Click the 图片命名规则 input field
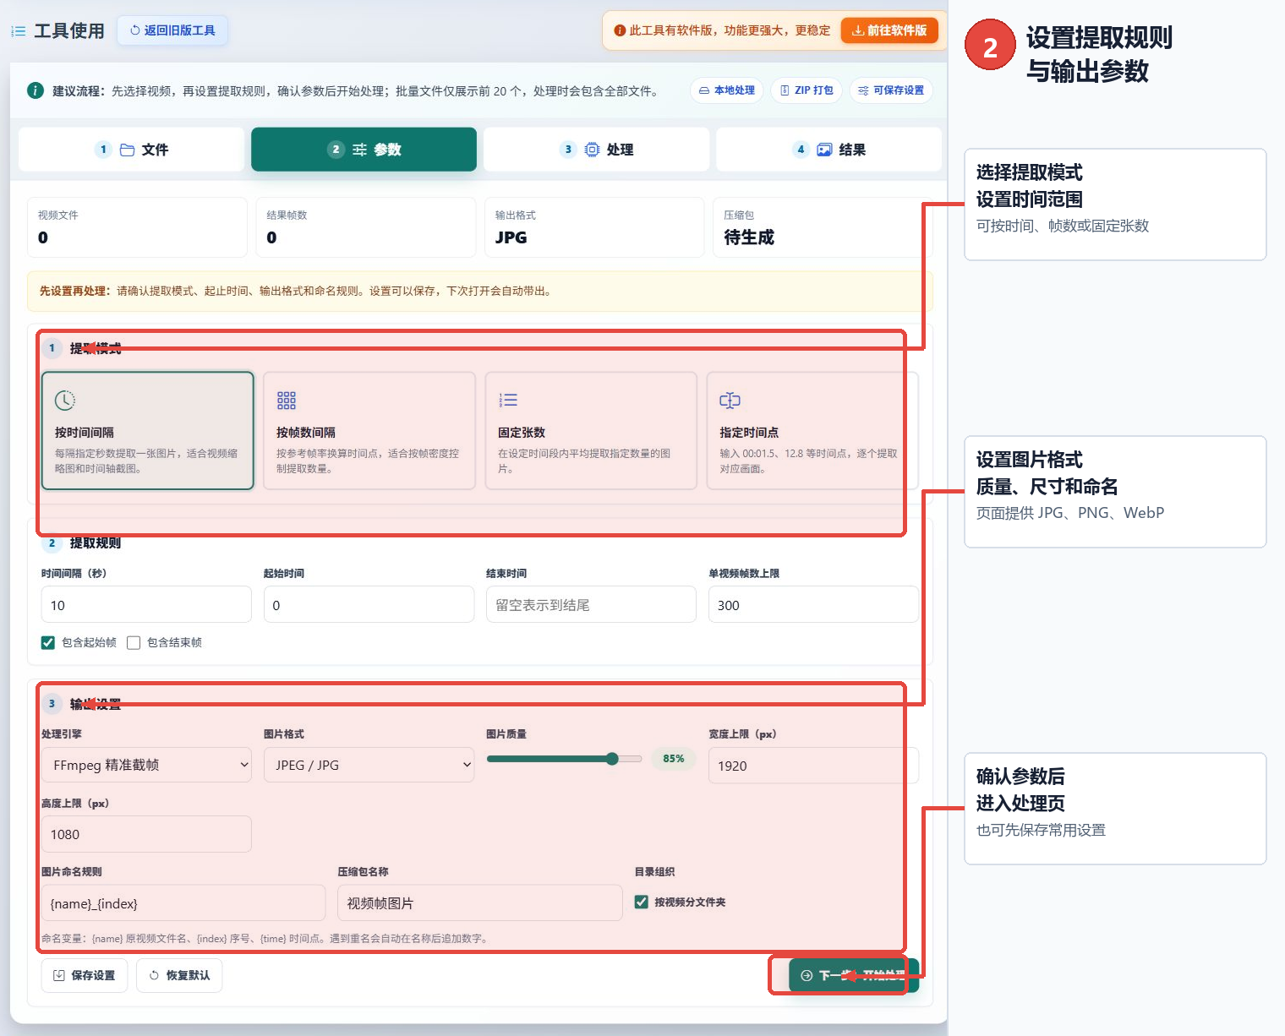 183,903
